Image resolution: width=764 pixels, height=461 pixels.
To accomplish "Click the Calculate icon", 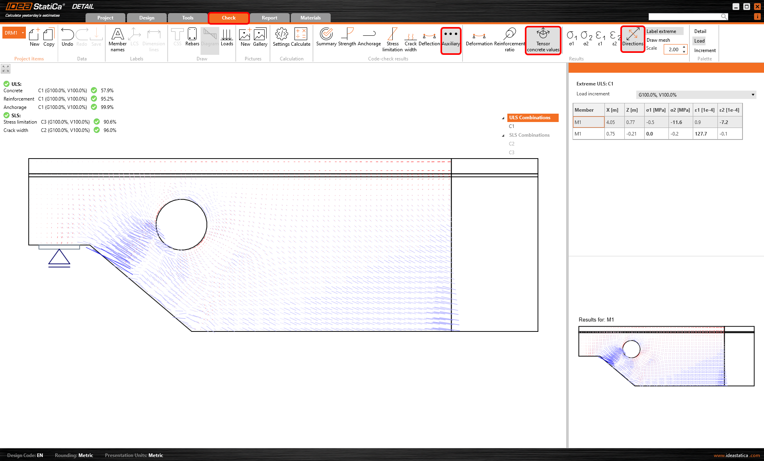I will coord(300,37).
